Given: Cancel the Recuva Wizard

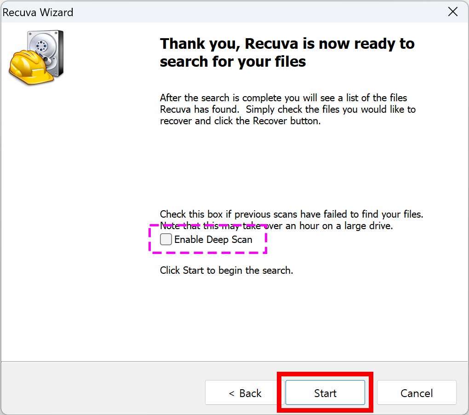Looking at the screenshot, I should [417, 392].
